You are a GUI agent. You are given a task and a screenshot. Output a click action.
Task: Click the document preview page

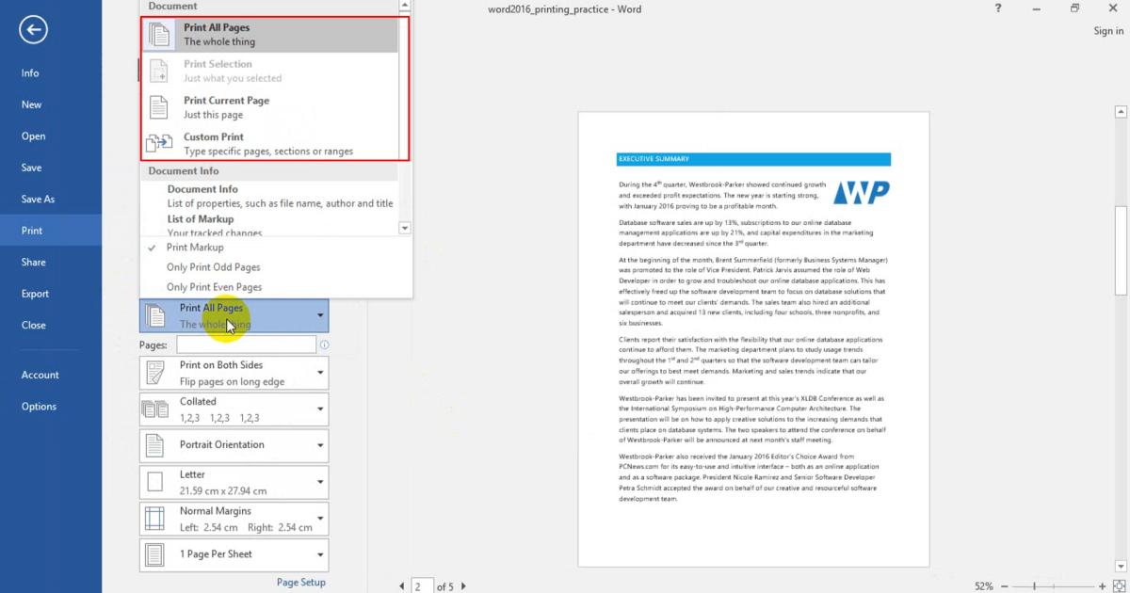click(x=753, y=339)
